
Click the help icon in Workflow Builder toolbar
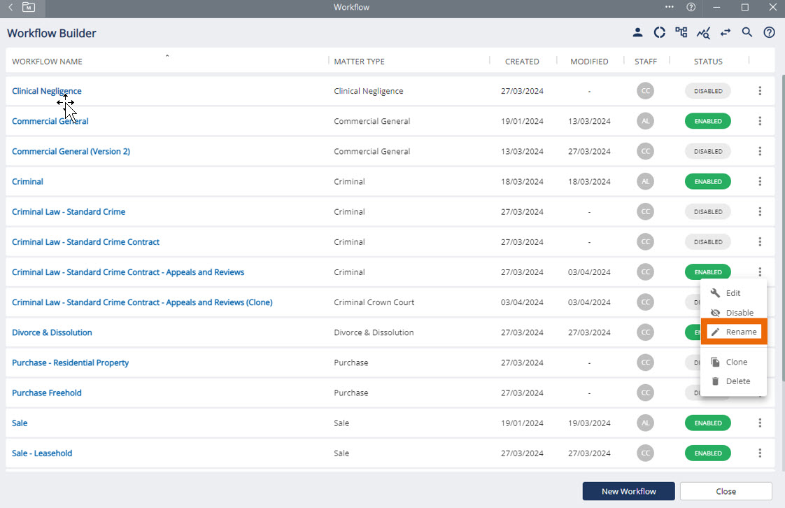coord(769,32)
